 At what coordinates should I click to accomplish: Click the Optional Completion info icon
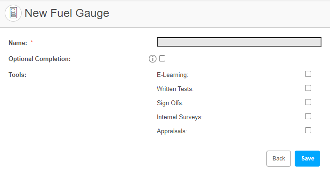point(153,59)
